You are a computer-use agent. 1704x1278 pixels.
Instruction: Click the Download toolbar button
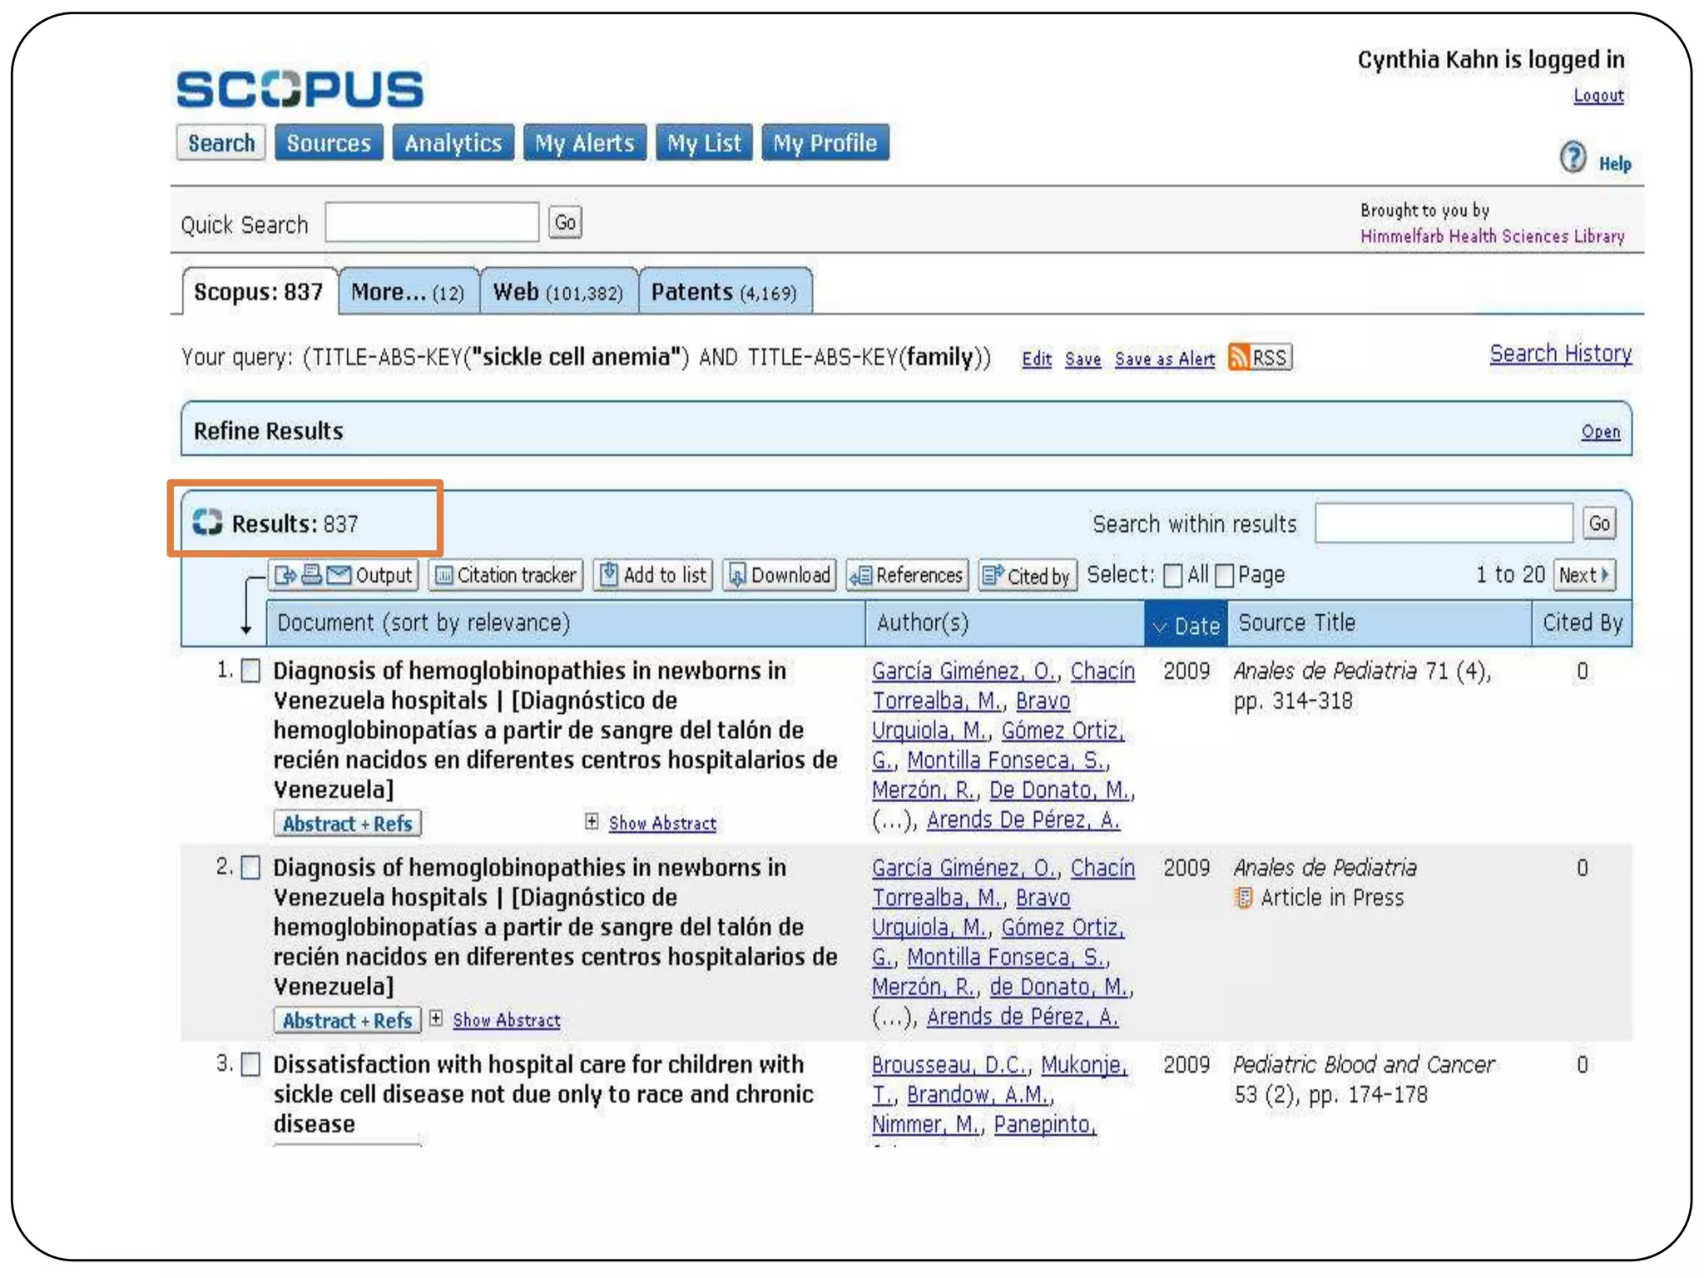pos(780,575)
